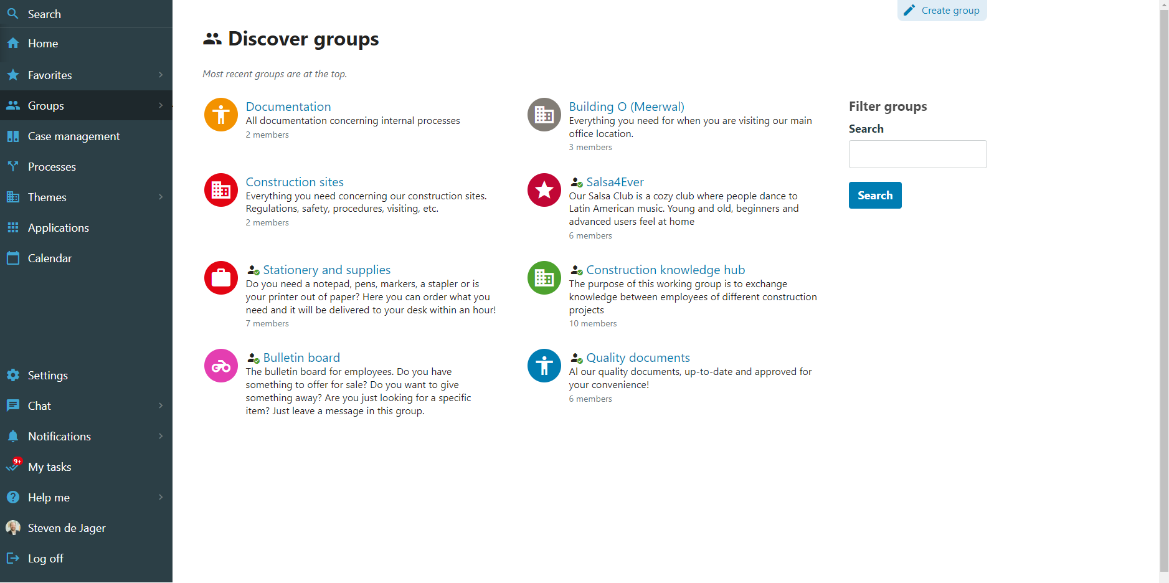Go to Calendar in the sidebar
1169x583 pixels.
50,258
